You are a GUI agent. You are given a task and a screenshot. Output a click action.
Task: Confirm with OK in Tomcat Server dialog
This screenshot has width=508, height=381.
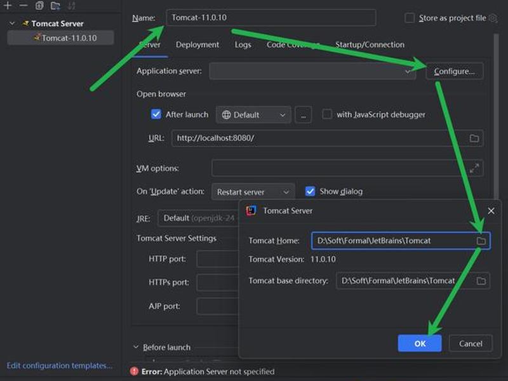[420, 344]
